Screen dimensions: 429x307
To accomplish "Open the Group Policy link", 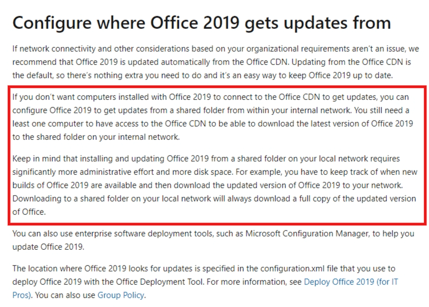I will tap(120, 295).
